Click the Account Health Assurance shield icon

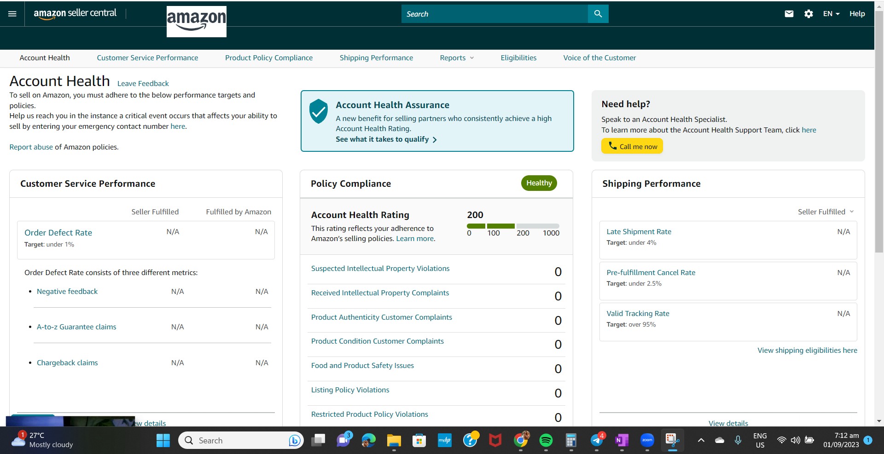coord(318,111)
